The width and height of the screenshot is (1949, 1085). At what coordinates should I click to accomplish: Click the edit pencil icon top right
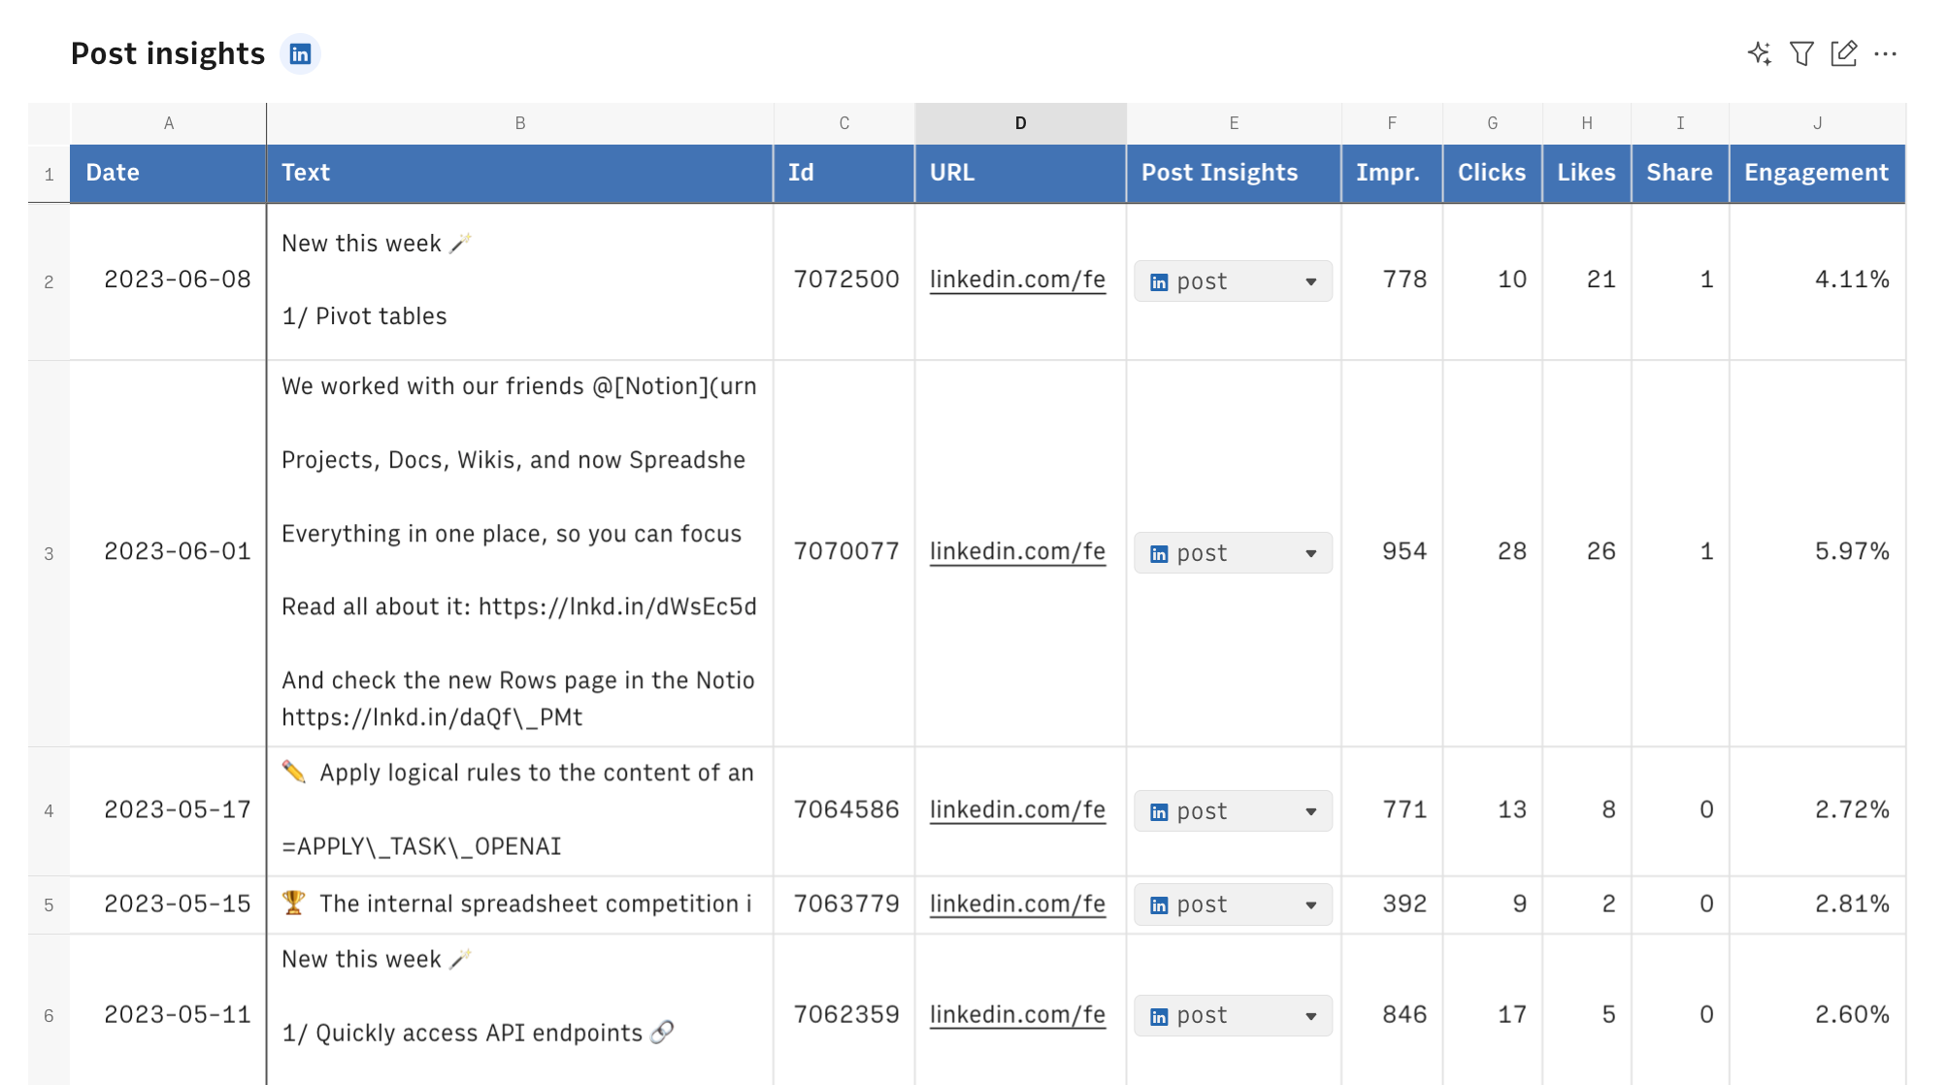(1843, 53)
